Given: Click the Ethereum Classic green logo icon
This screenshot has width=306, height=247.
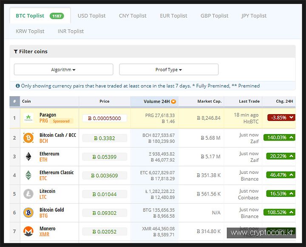Looking at the screenshot, I should tap(28, 175).
